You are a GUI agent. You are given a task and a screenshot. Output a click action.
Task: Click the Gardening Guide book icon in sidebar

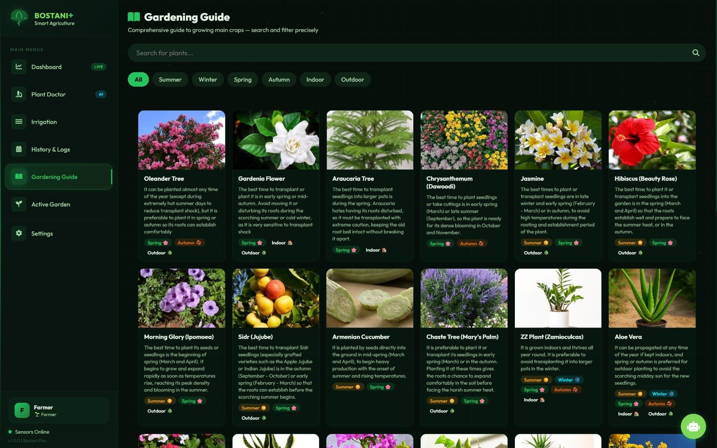pyautogui.click(x=19, y=177)
